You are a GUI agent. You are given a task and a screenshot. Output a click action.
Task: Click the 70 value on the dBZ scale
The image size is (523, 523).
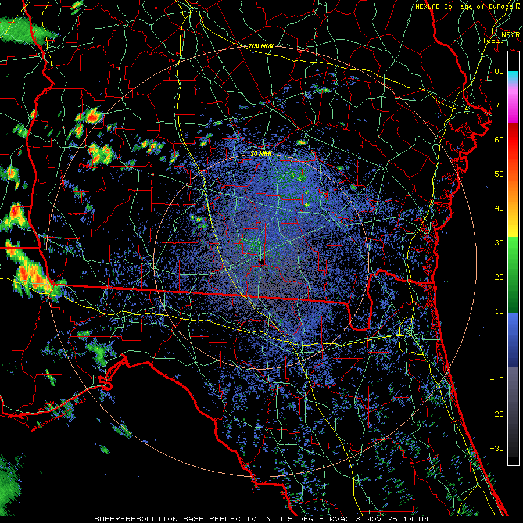499,105
